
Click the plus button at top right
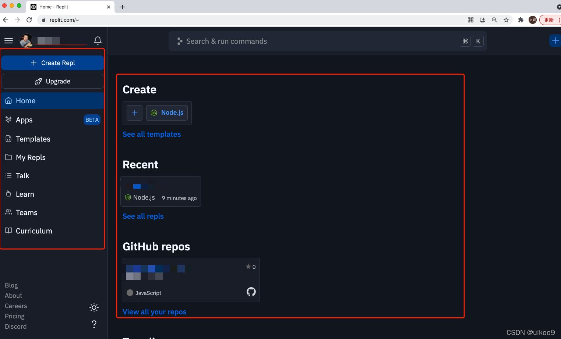click(x=555, y=40)
